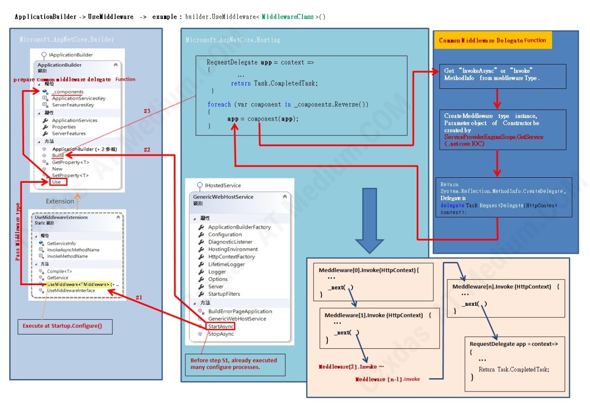Image resolution: width=590 pixels, height=409 pixels.
Task: Click the field icon beside GetServiceInfo
Action: 41,243
